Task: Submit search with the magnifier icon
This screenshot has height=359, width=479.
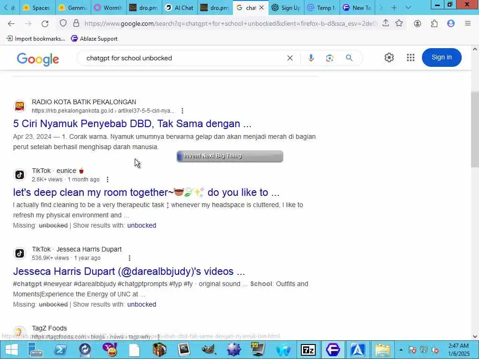Action: pos(349,58)
